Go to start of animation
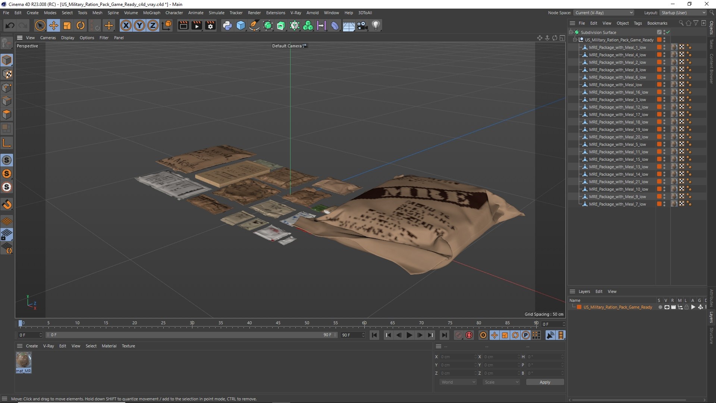The image size is (716, 403). tap(374, 335)
